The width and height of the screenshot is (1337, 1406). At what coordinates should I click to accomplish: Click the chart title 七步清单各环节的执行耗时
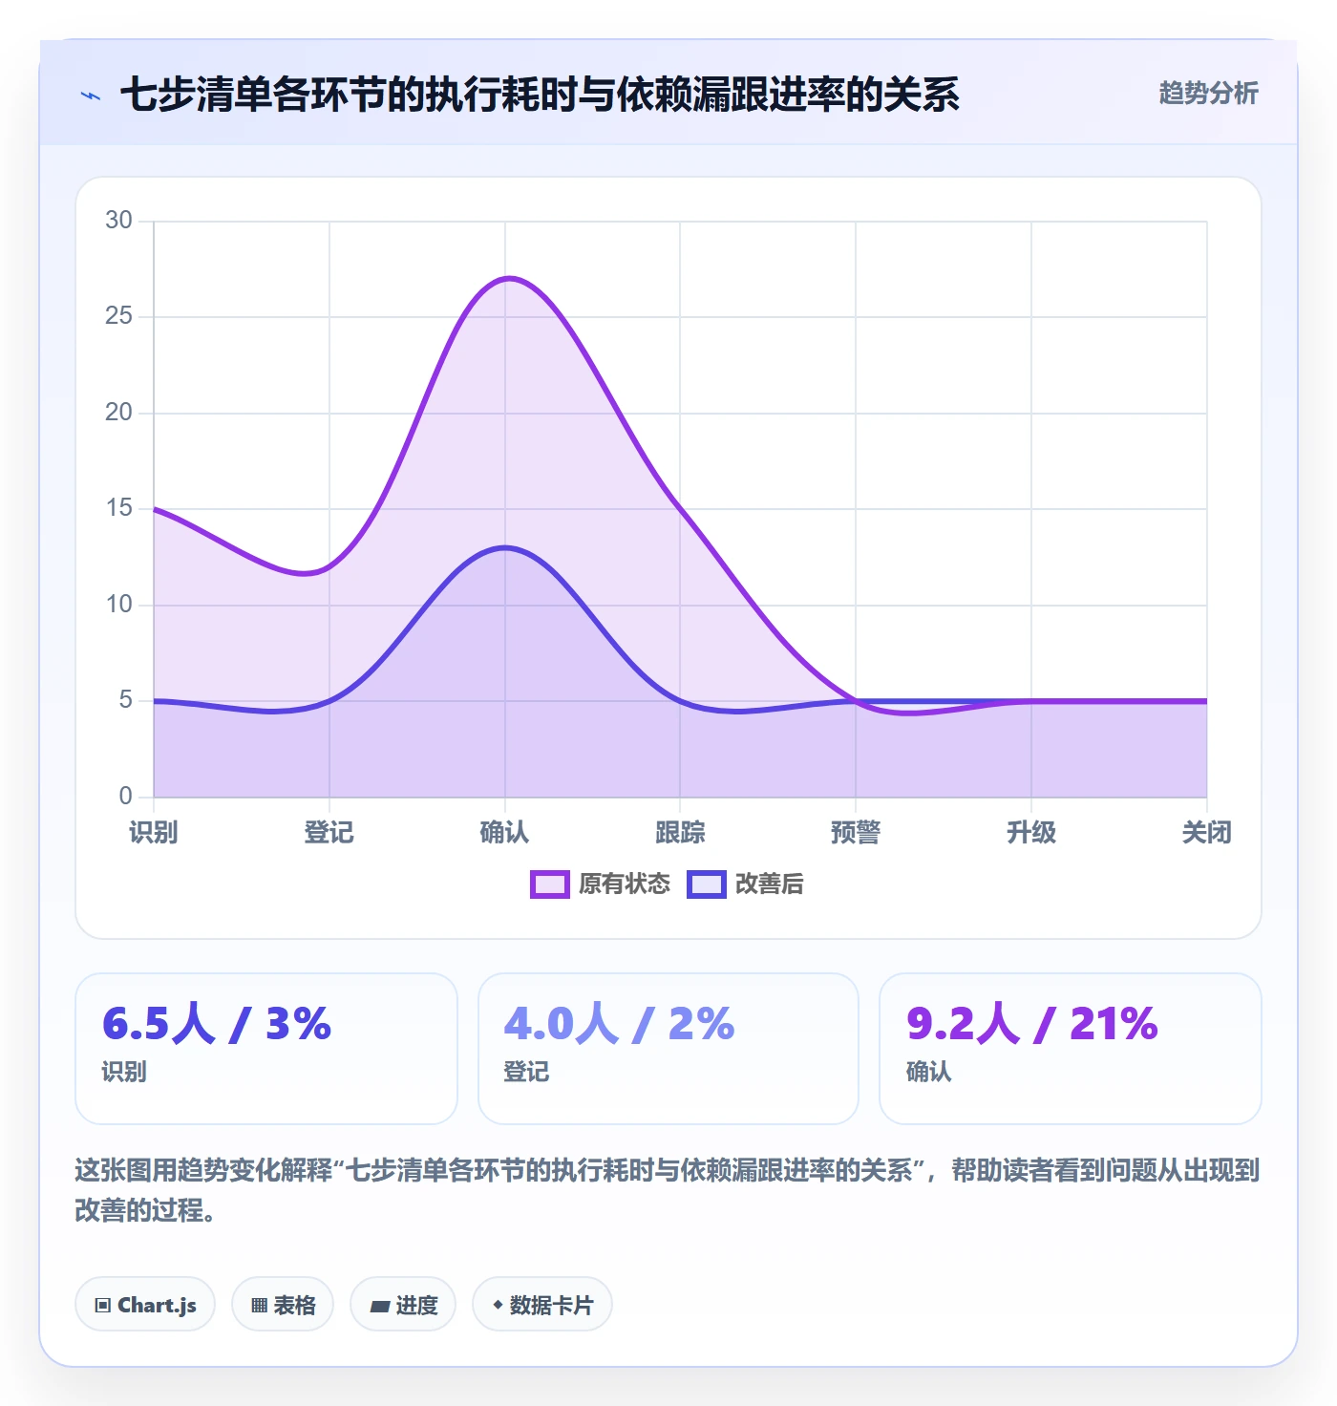click(x=540, y=95)
